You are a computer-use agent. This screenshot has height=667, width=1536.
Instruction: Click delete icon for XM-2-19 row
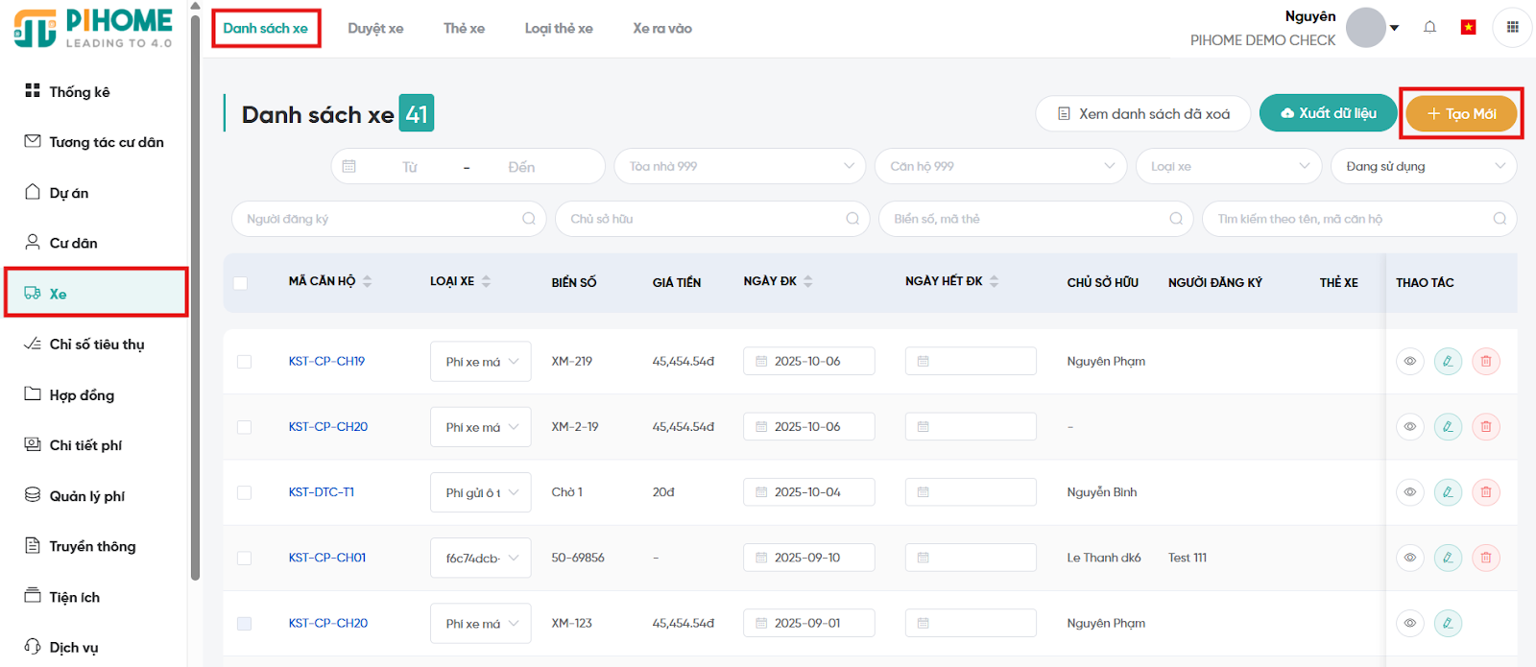coord(1485,427)
